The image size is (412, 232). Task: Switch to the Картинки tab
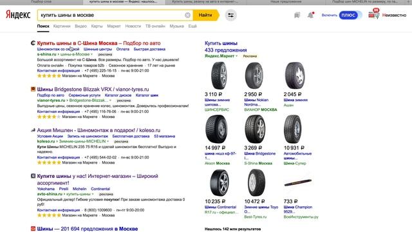tap(62, 26)
